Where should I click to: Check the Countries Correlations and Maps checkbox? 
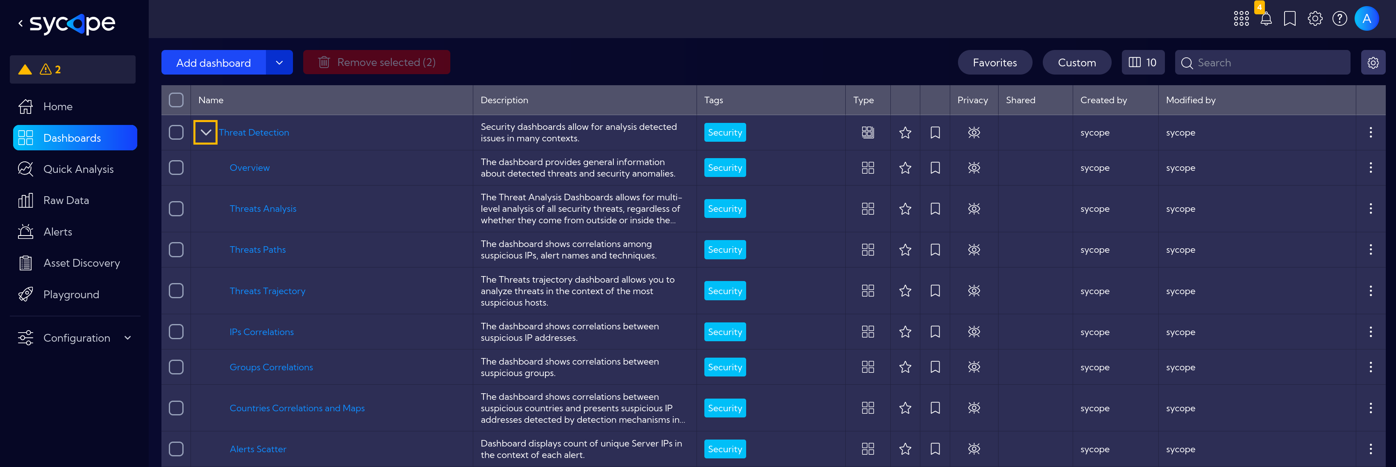click(x=176, y=408)
